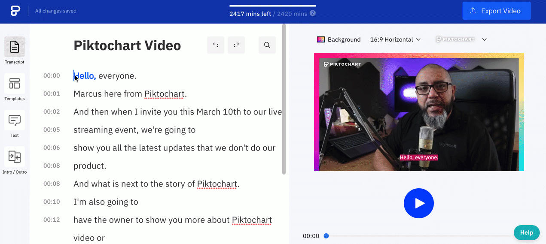Click 'Marcus here from Piktochart.' line
This screenshot has width=546, height=244.
[130, 94]
